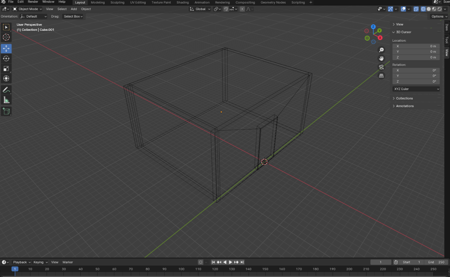Click the End frame field

(x=436, y=262)
